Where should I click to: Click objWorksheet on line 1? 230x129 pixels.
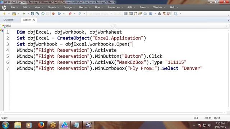(x=106, y=32)
